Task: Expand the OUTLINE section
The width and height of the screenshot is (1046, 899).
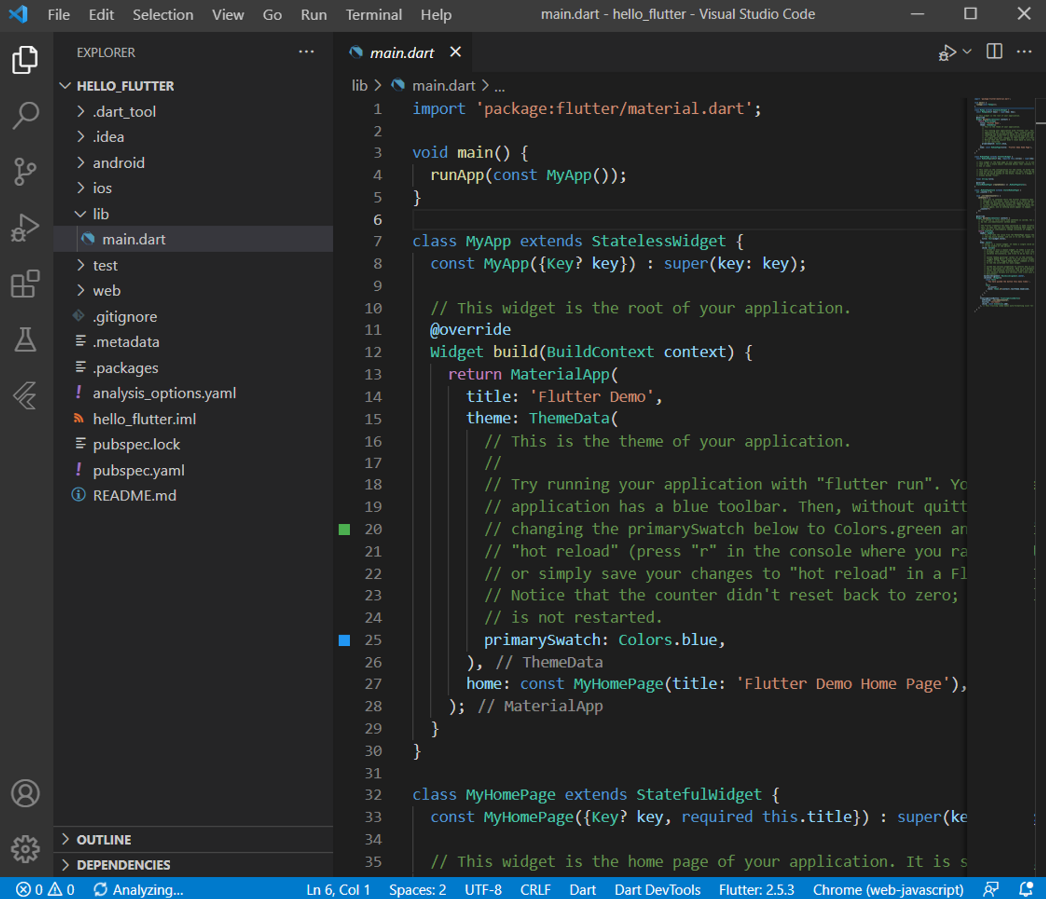Action: pyautogui.click(x=193, y=840)
